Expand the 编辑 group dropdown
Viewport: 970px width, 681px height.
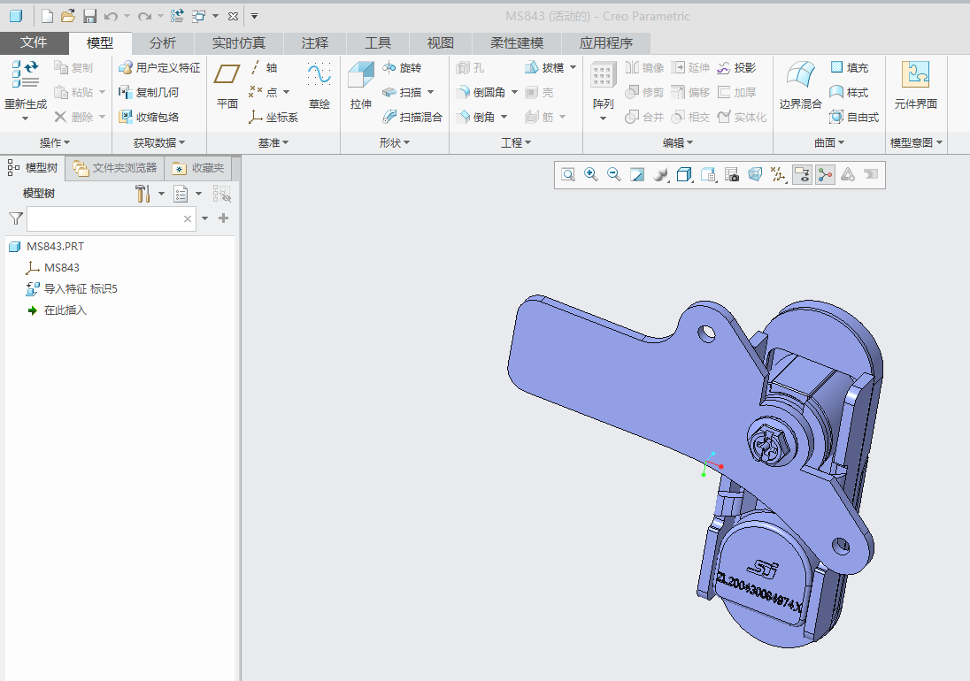678,142
